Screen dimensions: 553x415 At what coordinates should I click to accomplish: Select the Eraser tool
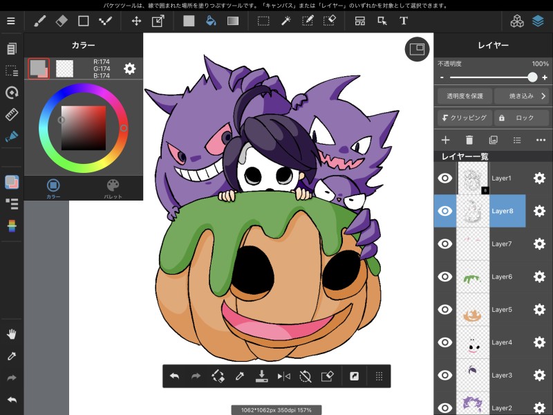coord(62,21)
